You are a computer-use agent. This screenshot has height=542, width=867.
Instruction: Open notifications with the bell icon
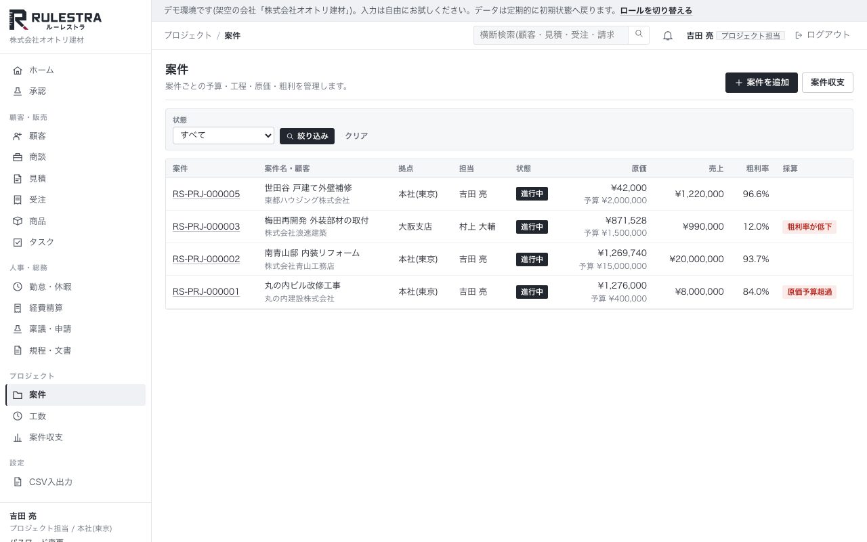[x=668, y=36]
